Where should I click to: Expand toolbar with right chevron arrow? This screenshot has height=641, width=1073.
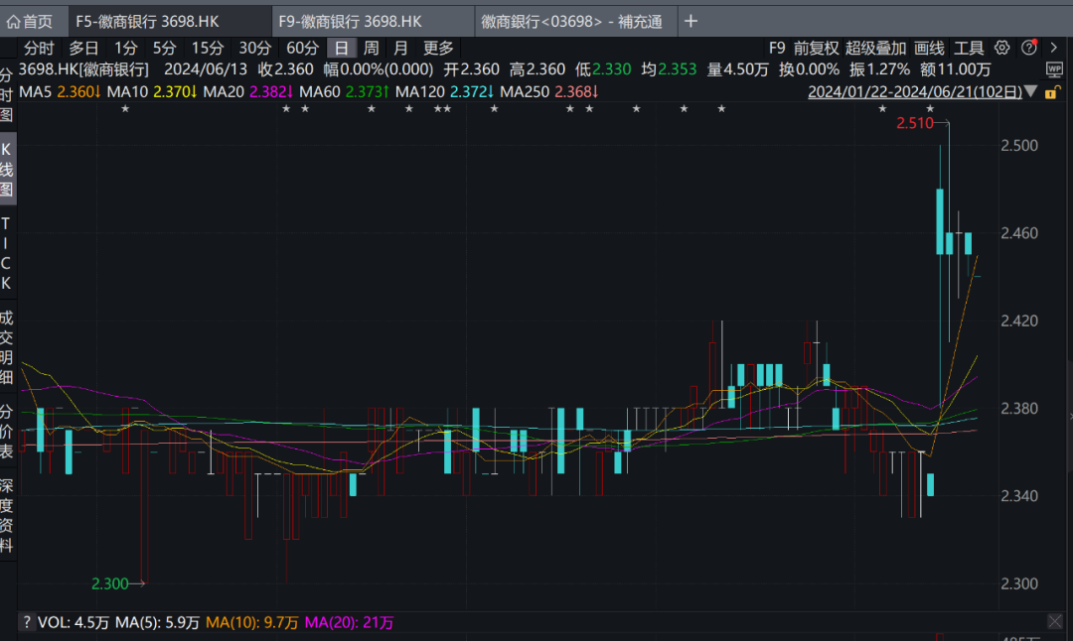[x=1053, y=48]
